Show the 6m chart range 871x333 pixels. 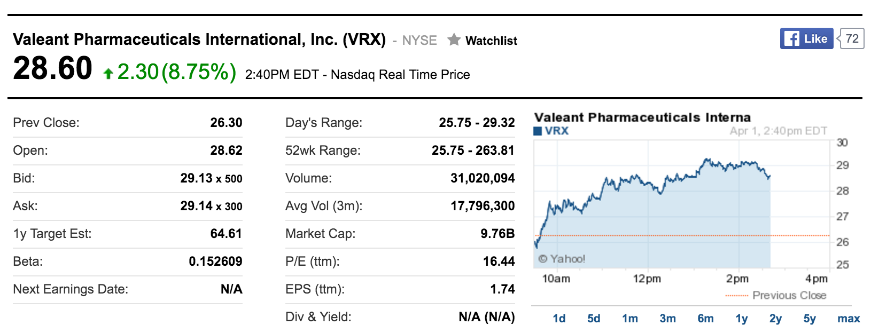tap(705, 319)
